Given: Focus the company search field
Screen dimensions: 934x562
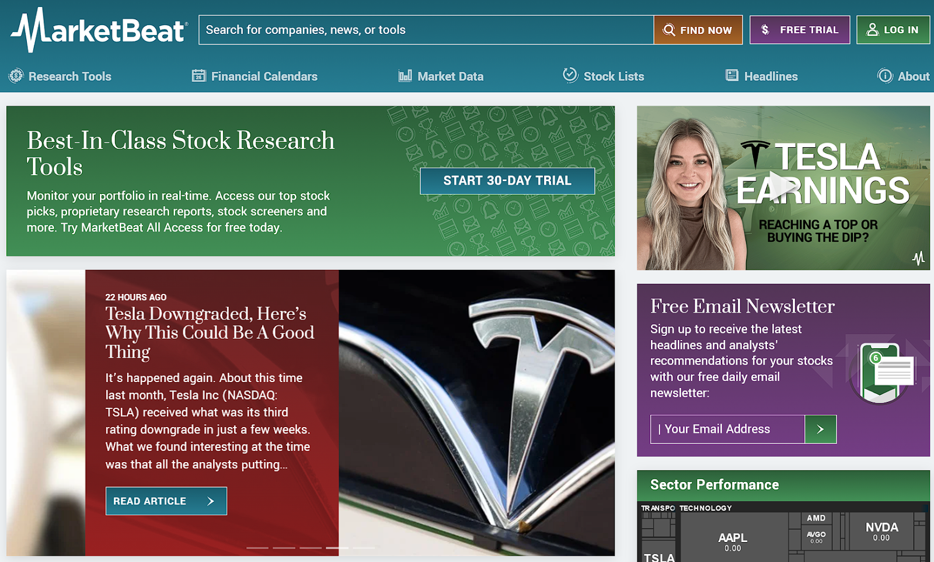Looking at the screenshot, I should pyautogui.click(x=426, y=30).
